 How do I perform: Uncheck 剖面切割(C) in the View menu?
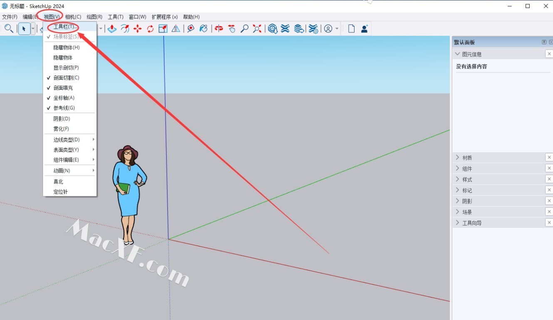pyautogui.click(x=70, y=78)
